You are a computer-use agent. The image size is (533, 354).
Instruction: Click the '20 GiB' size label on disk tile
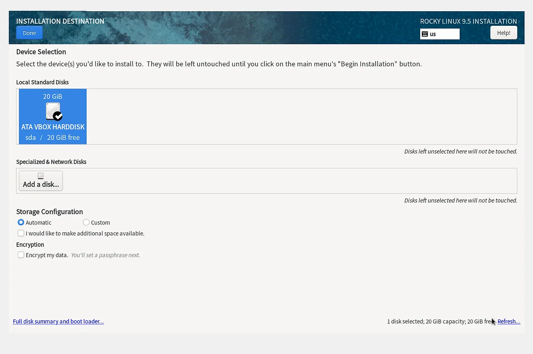tap(52, 96)
